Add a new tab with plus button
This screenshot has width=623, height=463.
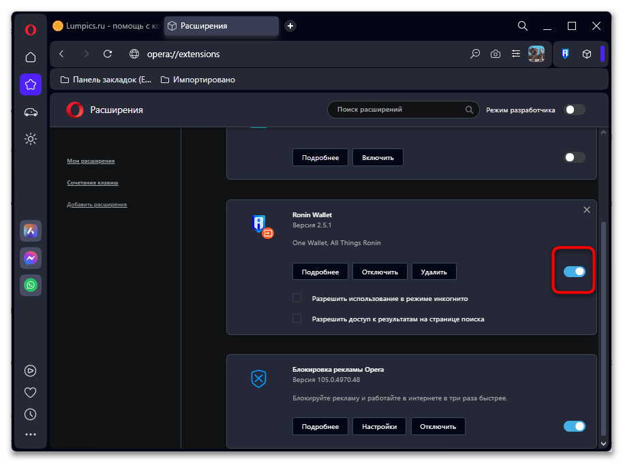coord(290,26)
